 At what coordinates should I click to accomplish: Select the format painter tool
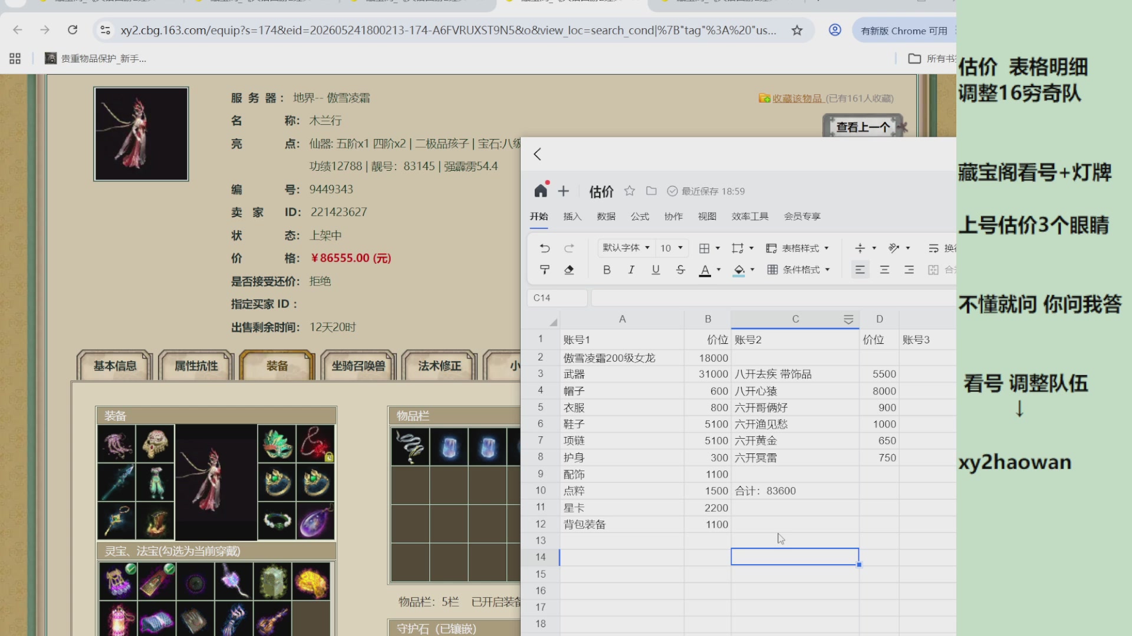545,270
